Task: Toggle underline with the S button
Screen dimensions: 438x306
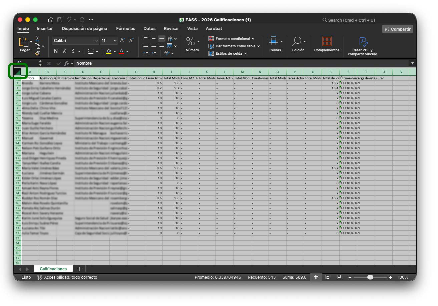Action: (x=73, y=51)
